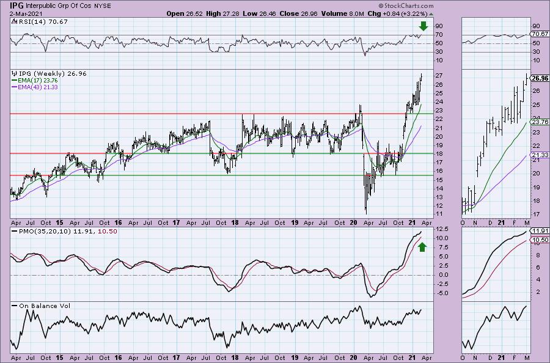Click the IPG ticker symbol in the header

16,5
